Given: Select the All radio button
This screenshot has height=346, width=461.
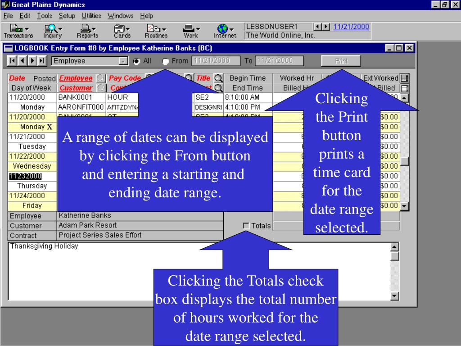Looking at the screenshot, I should point(136,61).
